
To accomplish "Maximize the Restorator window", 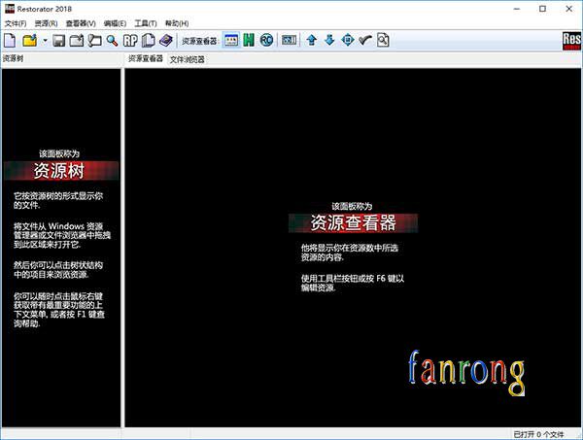I will click(x=542, y=9).
